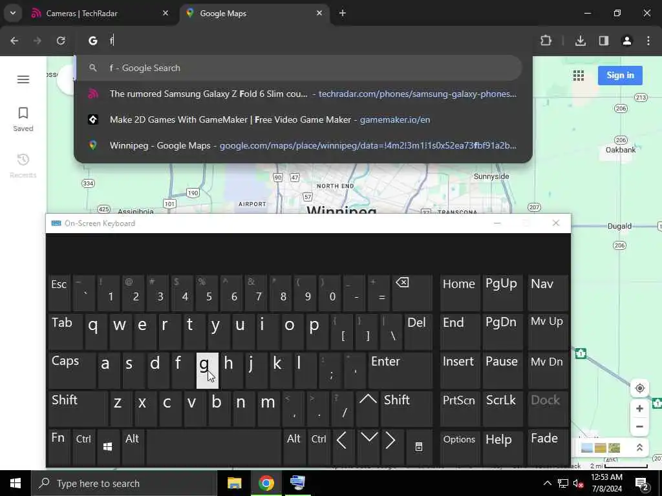The height and width of the screenshot is (496, 662).
Task: Open the notification center icon
Action: click(x=642, y=483)
